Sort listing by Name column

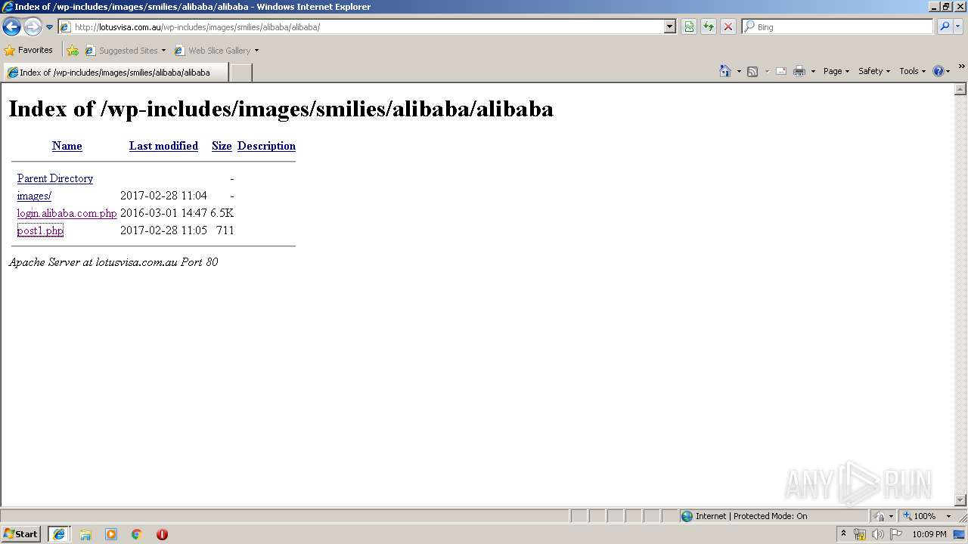tap(67, 146)
